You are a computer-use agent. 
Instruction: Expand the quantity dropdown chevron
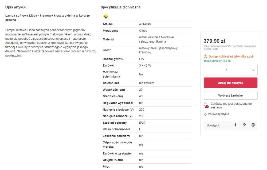point(253,70)
